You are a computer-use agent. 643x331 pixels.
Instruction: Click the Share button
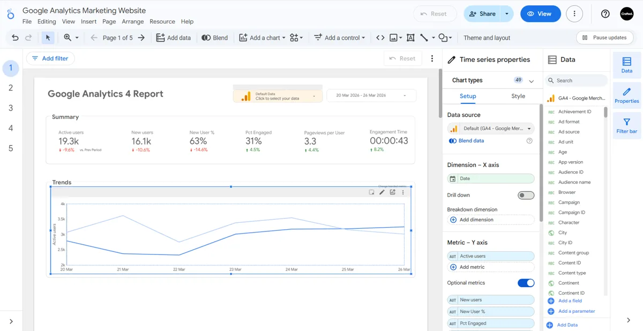[x=482, y=13]
